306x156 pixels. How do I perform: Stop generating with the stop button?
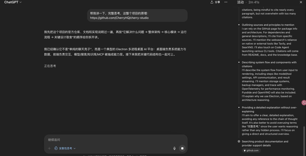click(x=182, y=148)
